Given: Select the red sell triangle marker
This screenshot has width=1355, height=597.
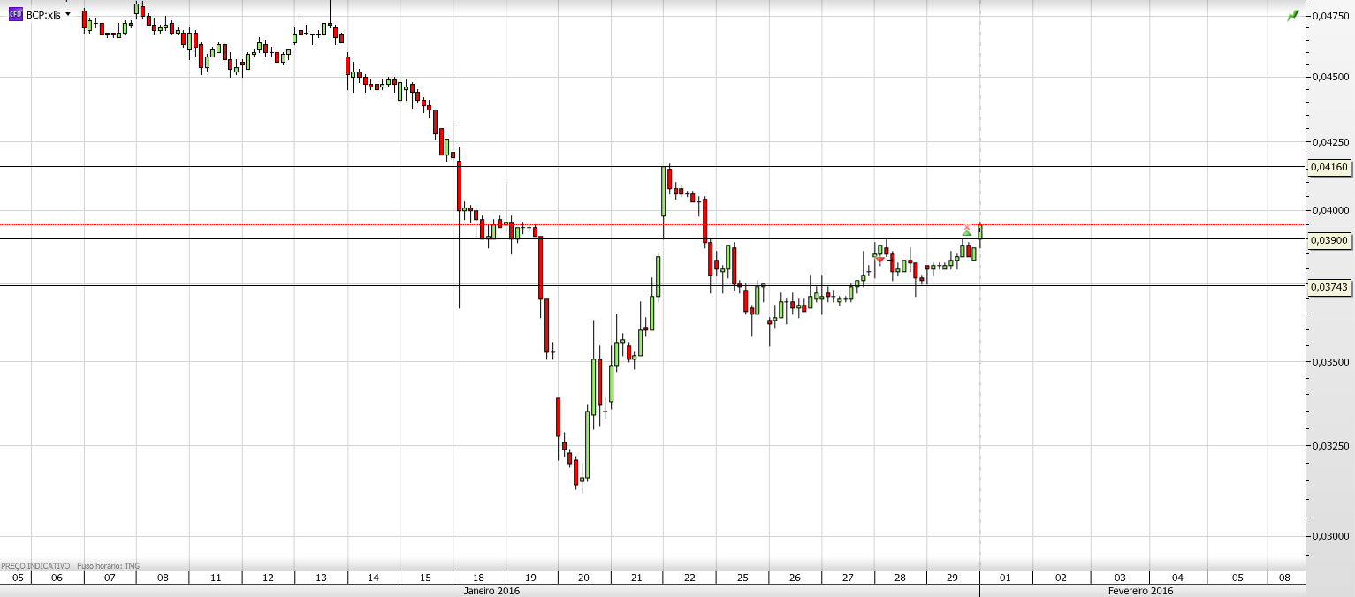Looking at the screenshot, I should pos(879,261).
